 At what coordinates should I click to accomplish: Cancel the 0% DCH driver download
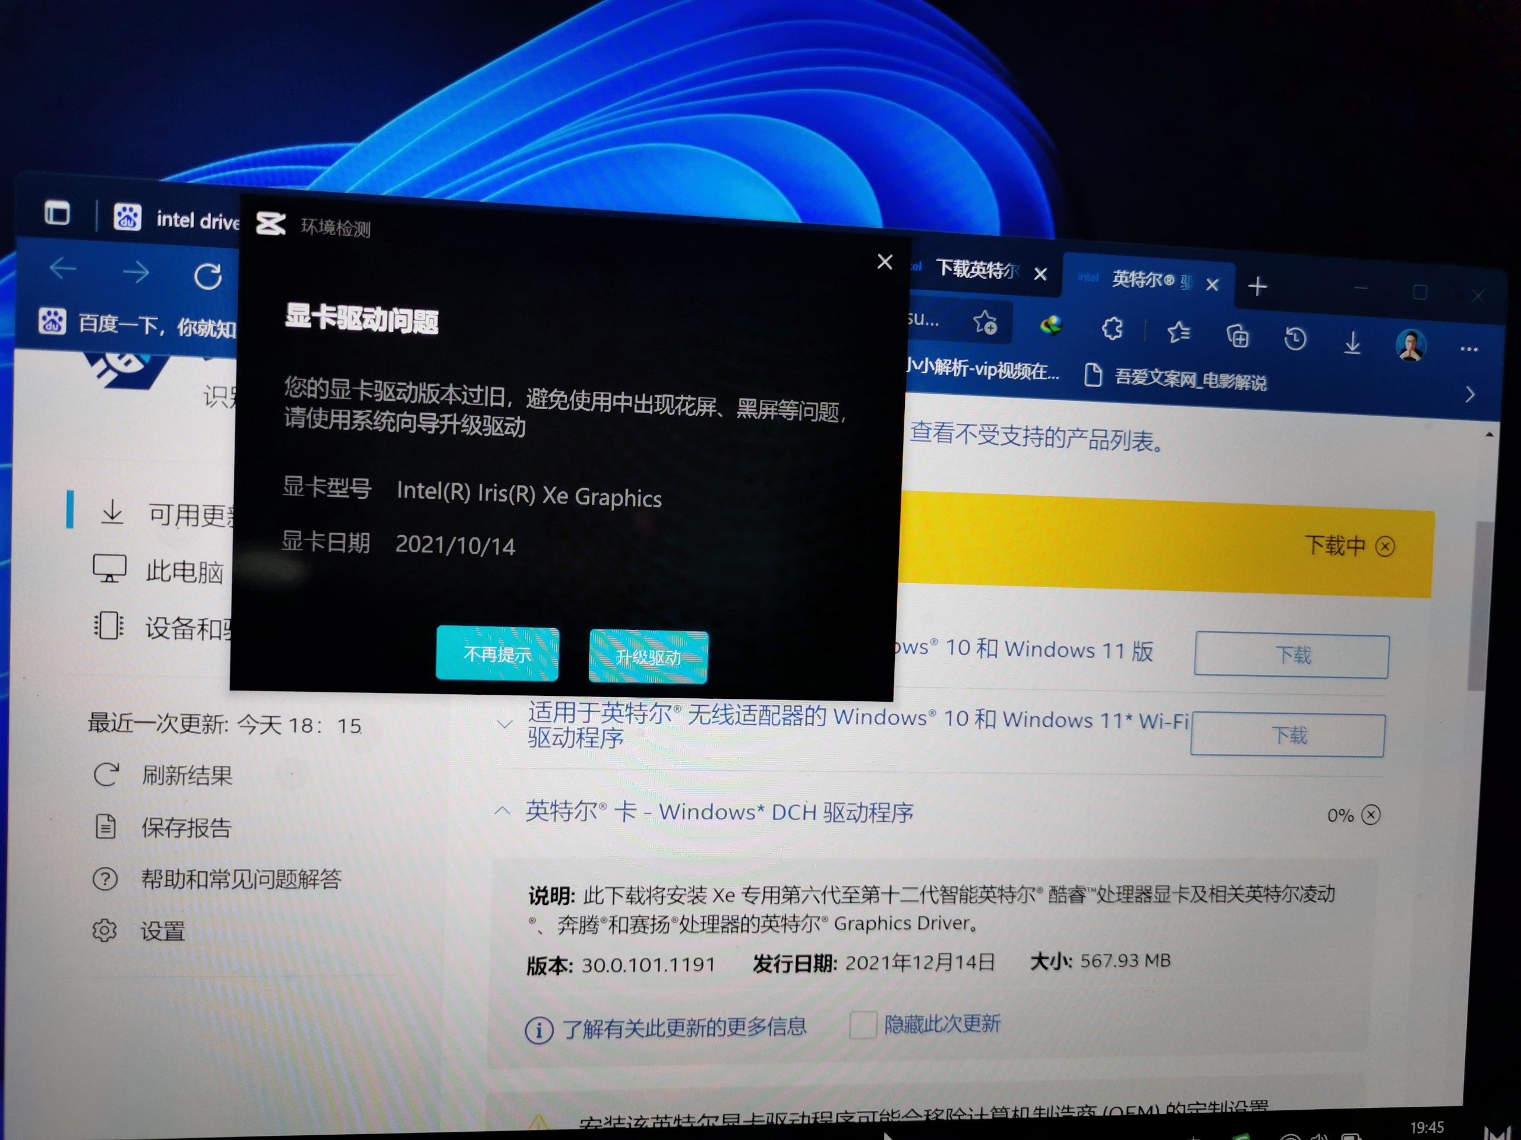pos(1371,815)
